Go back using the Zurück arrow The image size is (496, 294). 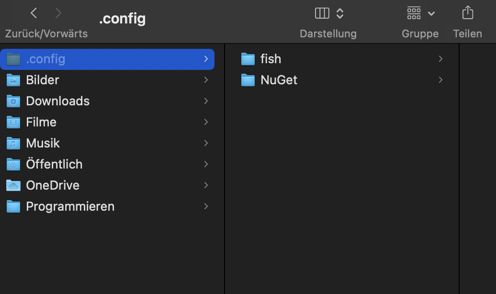coord(34,13)
